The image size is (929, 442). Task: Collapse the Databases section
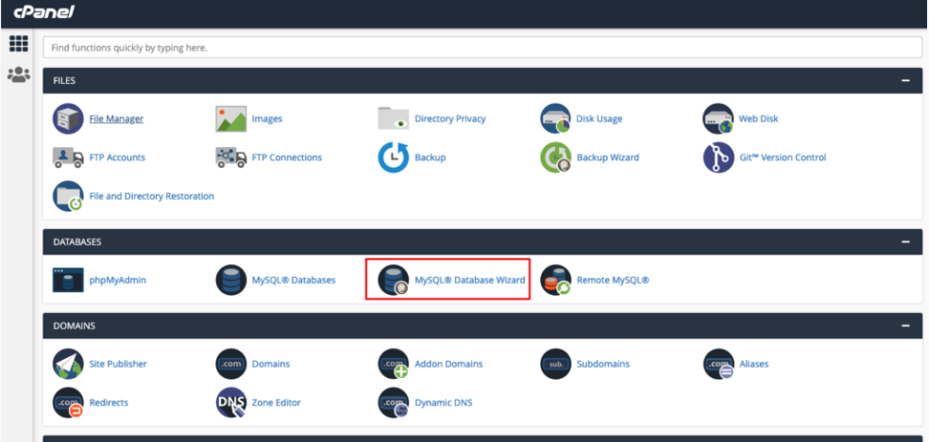(x=905, y=242)
